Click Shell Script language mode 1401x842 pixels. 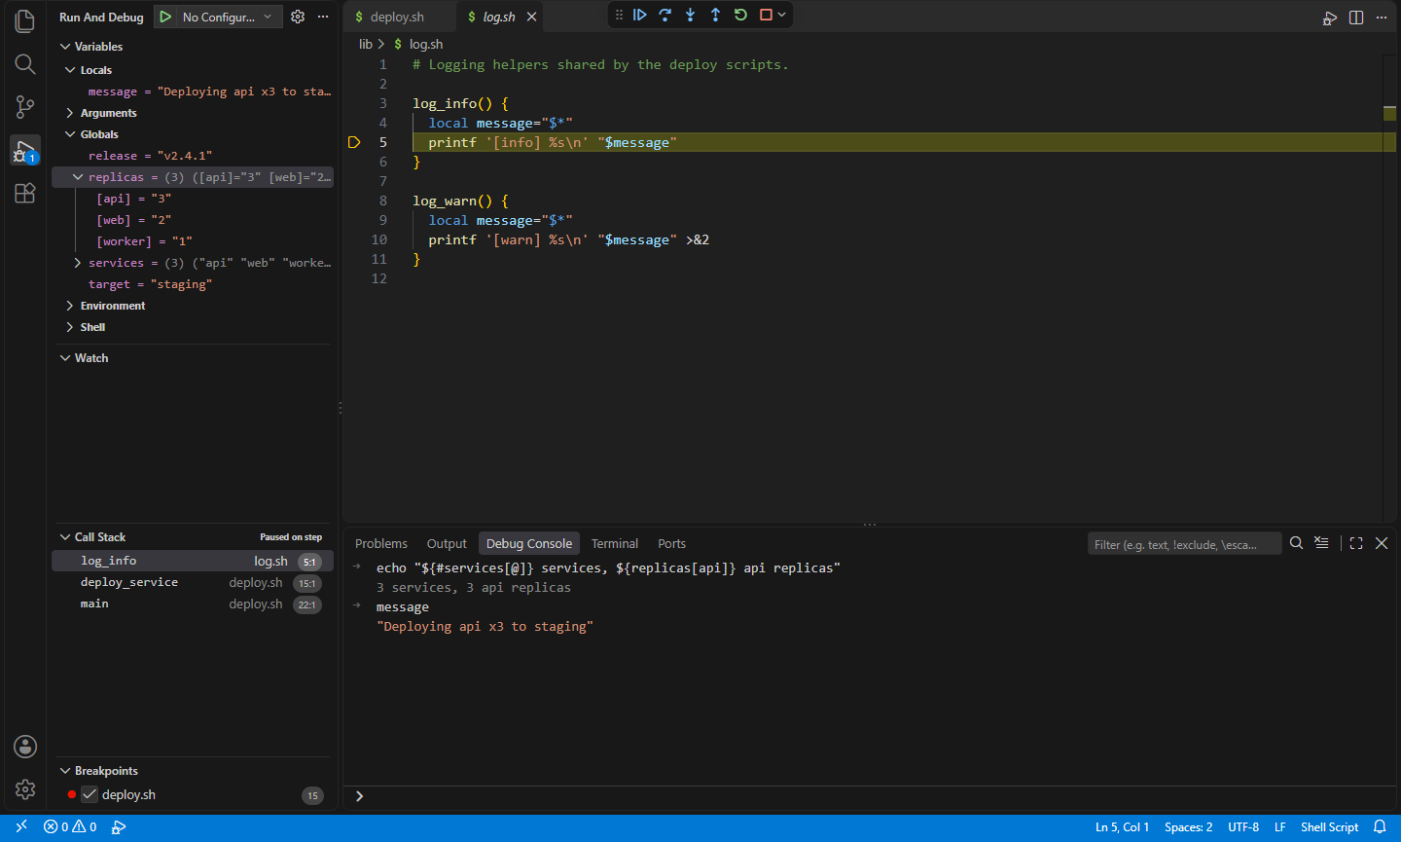point(1329,827)
